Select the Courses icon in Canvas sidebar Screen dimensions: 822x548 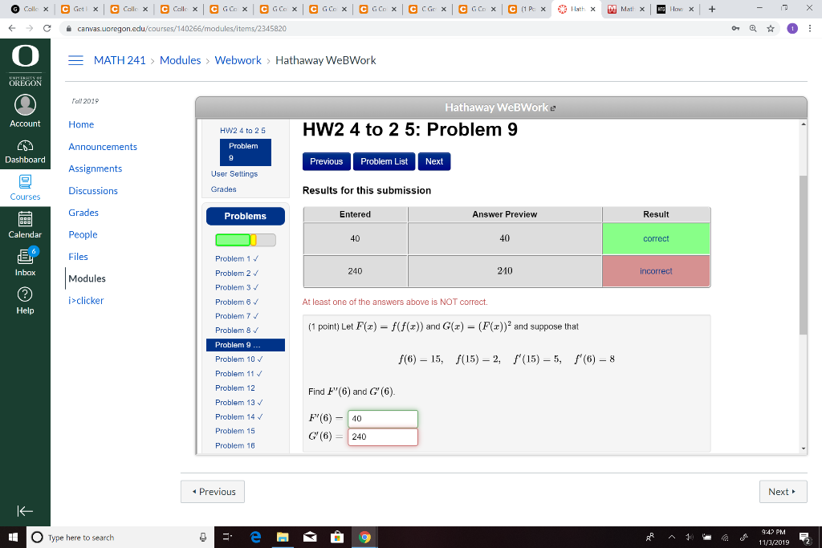pyautogui.click(x=25, y=181)
